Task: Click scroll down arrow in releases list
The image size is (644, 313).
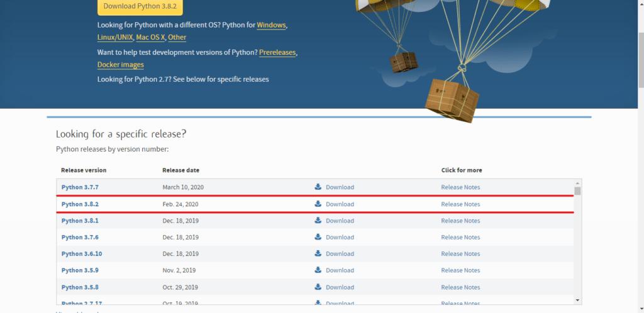Action: [577, 301]
